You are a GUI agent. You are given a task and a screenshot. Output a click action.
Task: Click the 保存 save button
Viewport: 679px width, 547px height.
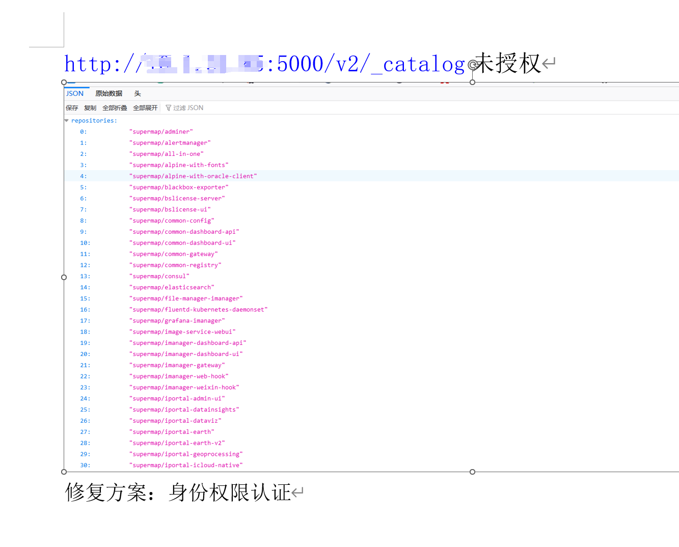point(72,108)
